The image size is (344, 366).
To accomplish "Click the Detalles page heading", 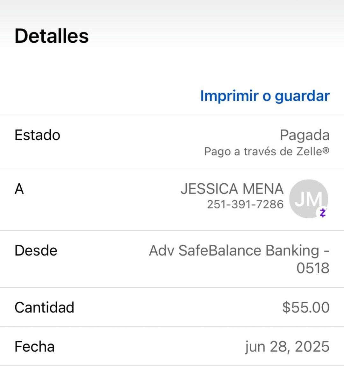I will pos(52,36).
